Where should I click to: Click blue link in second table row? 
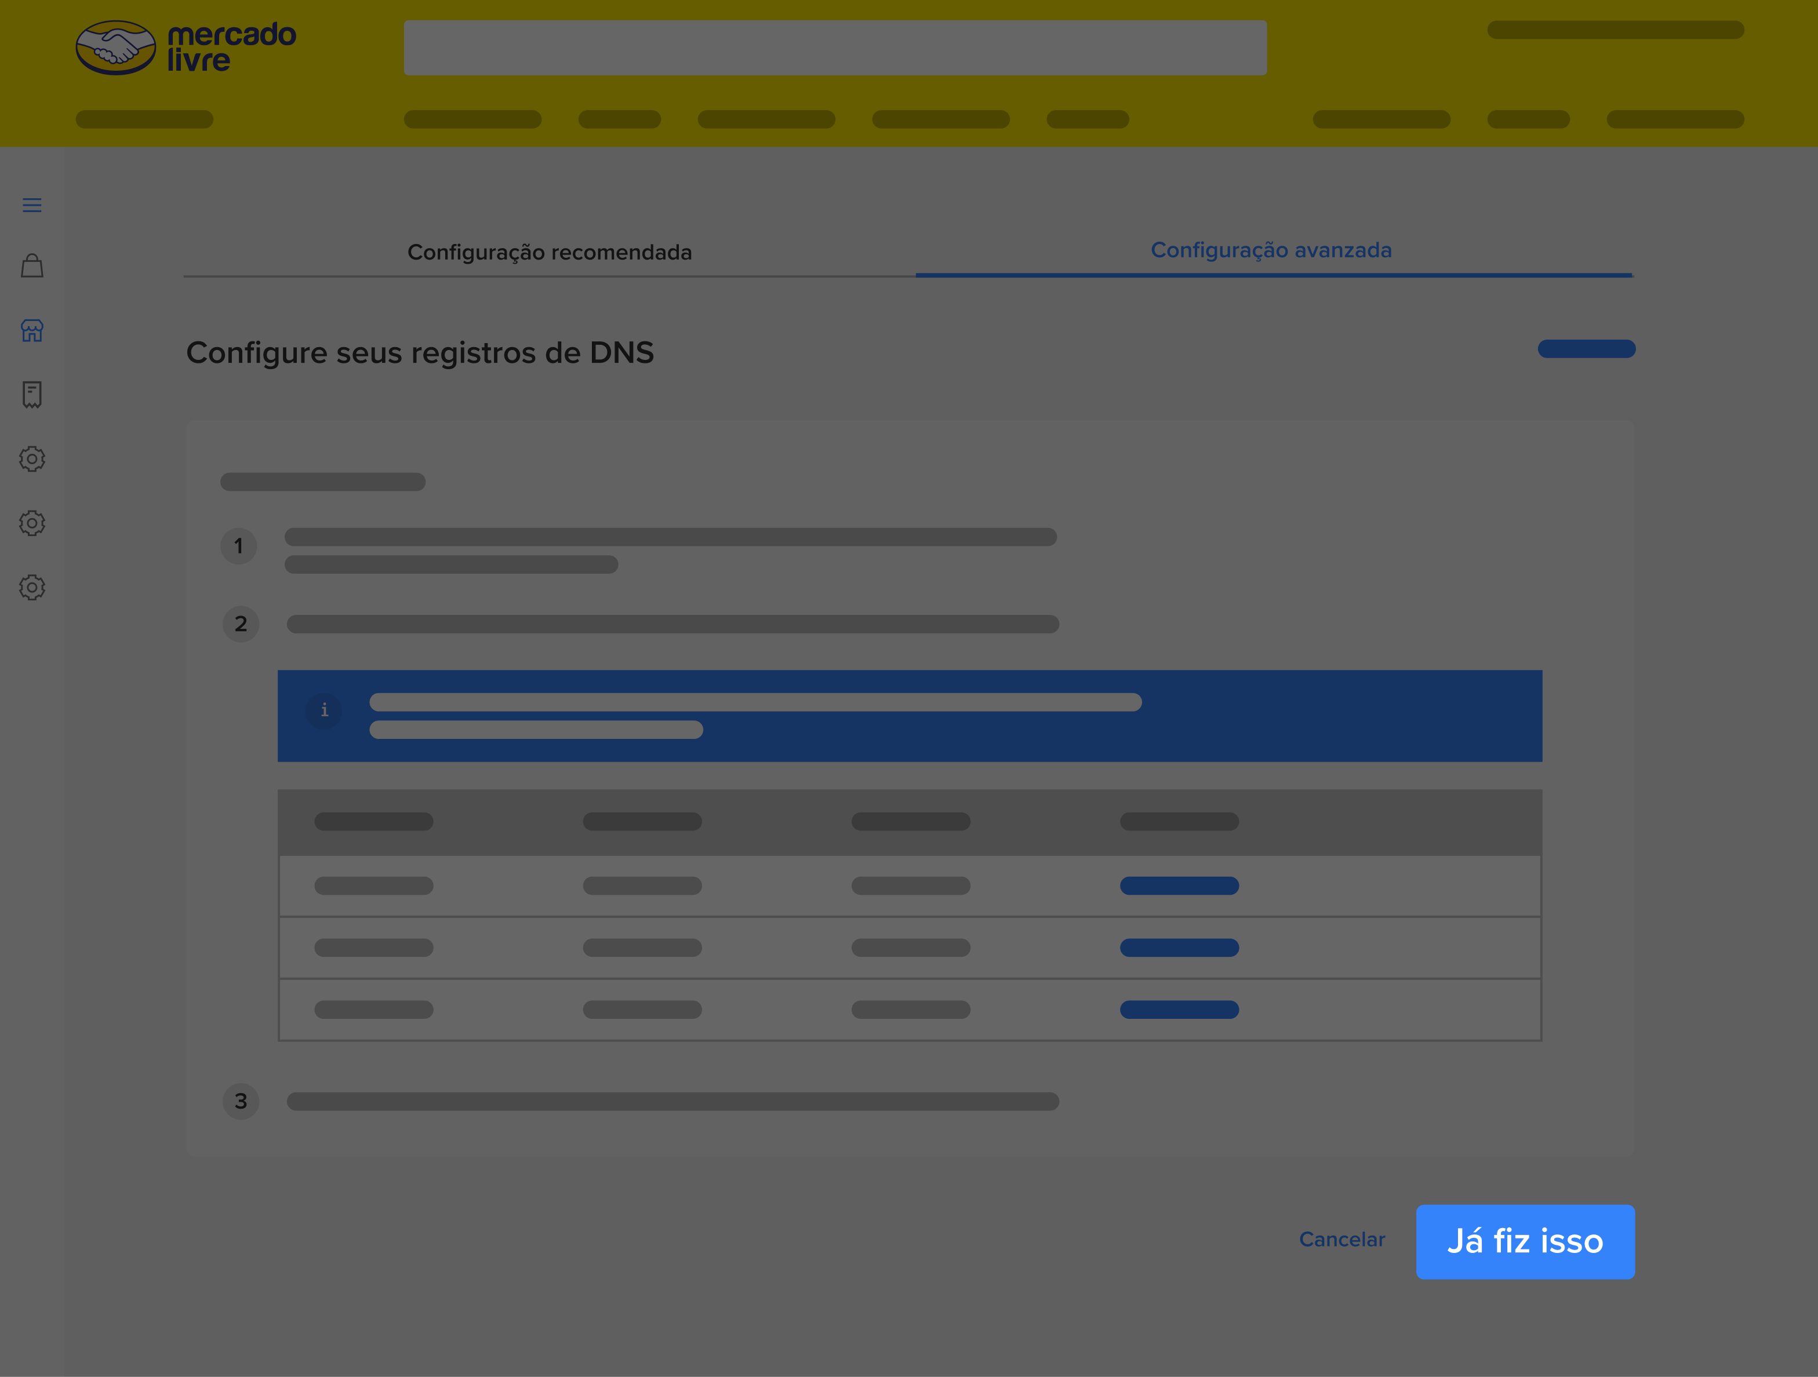(1179, 948)
